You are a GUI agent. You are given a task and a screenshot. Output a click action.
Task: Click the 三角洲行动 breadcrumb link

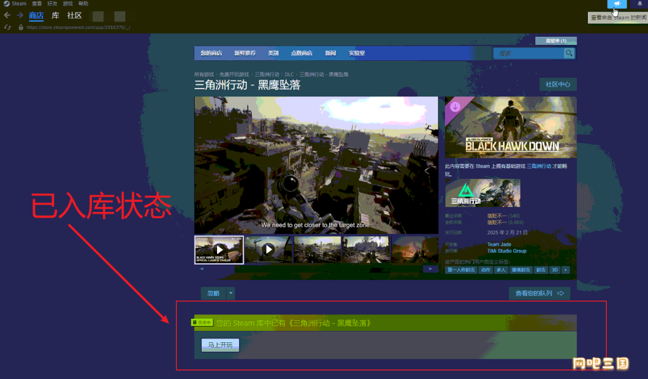tap(266, 75)
